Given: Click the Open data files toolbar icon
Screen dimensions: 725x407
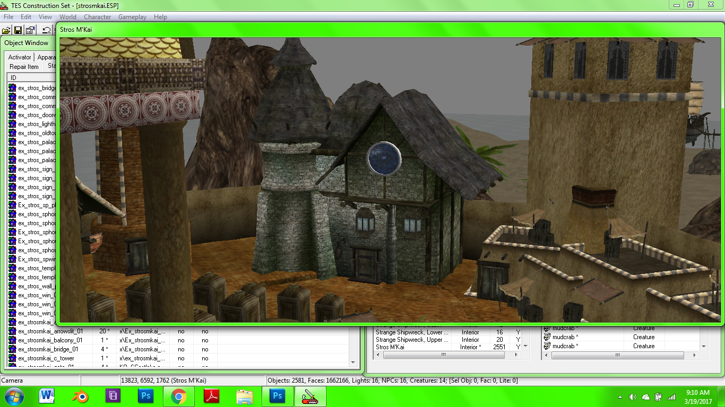Looking at the screenshot, I should pos(6,30).
